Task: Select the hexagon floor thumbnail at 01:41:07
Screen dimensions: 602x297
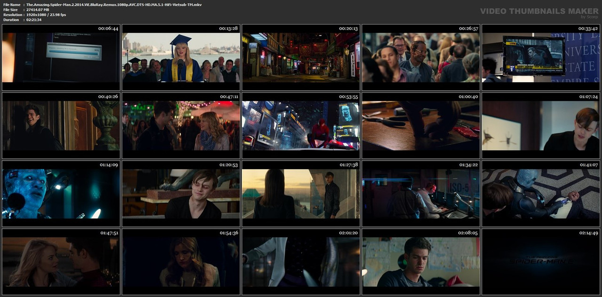Action: point(541,194)
